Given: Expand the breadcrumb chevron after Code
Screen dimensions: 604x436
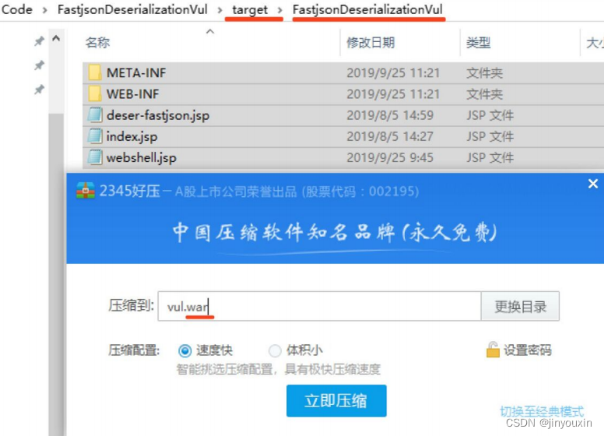Looking at the screenshot, I should (44, 10).
